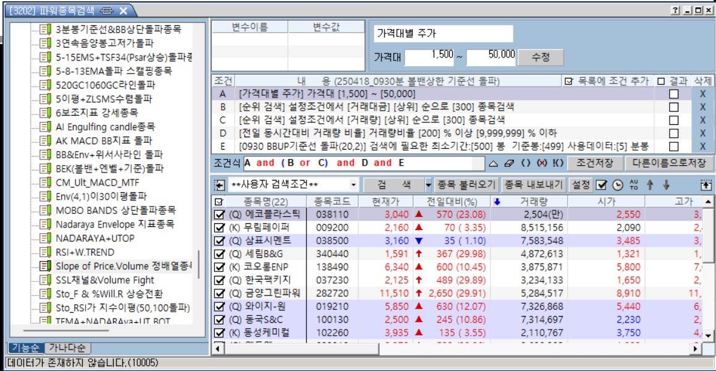Click the down arrow icon in the search toolbar
This screenshot has height=371, width=716.
click(665, 185)
